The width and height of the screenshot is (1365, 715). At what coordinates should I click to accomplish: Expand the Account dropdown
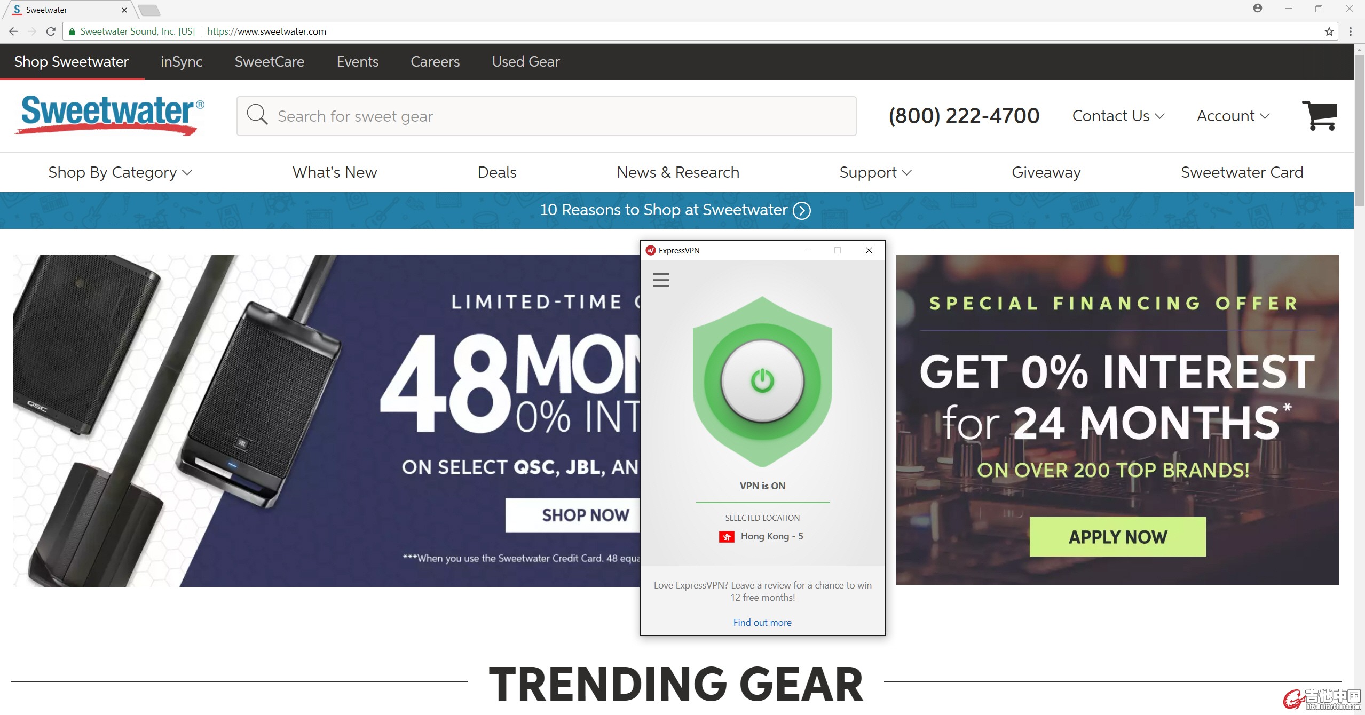point(1233,116)
